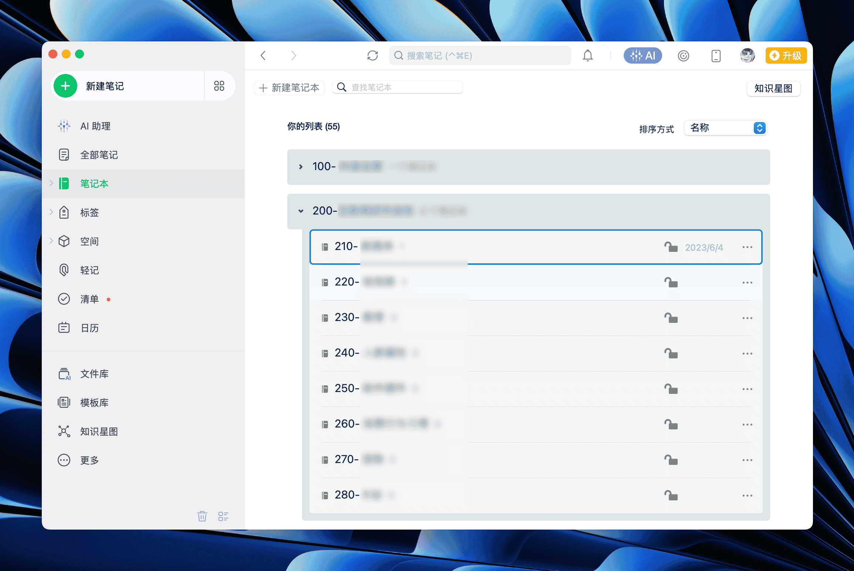Screen dimensions: 854x571
Task: Select the 270- notebook row
Action: click(x=536, y=460)
